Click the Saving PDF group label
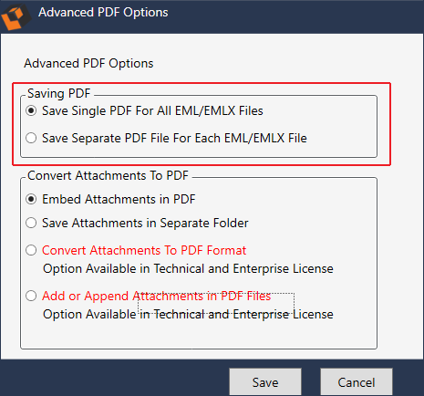The image size is (424, 396). point(59,93)
